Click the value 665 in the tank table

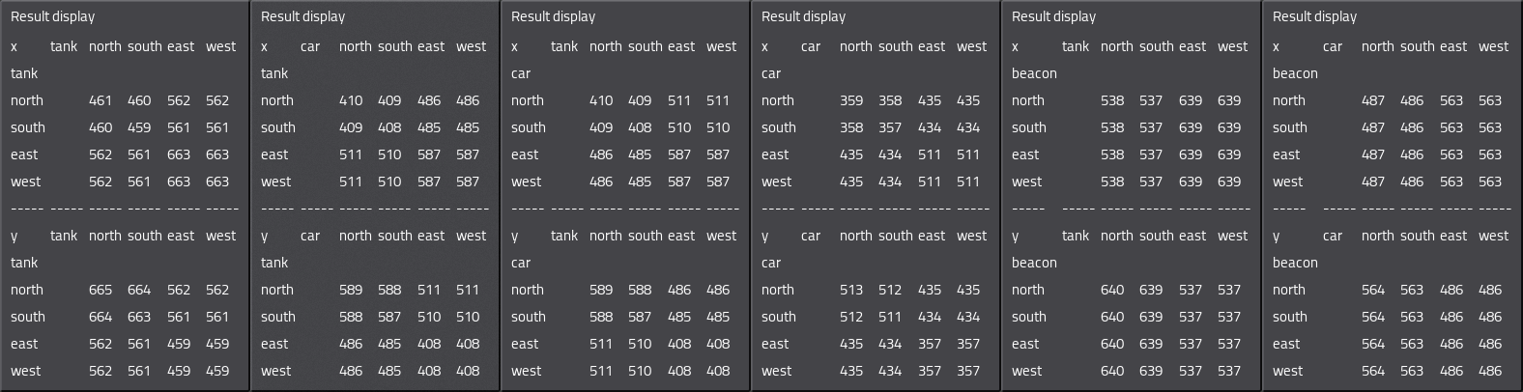[101, 290]
